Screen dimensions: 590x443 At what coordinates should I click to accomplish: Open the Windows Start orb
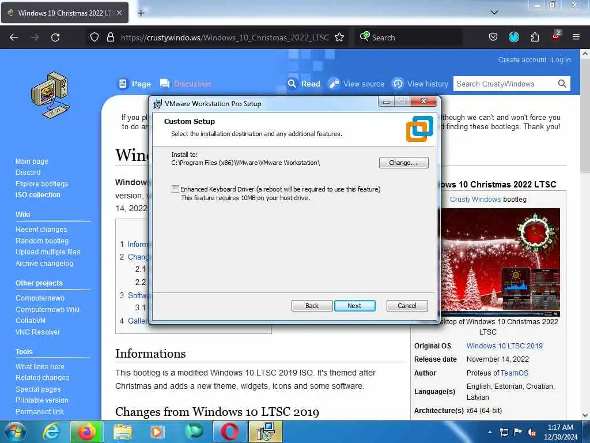16,431
